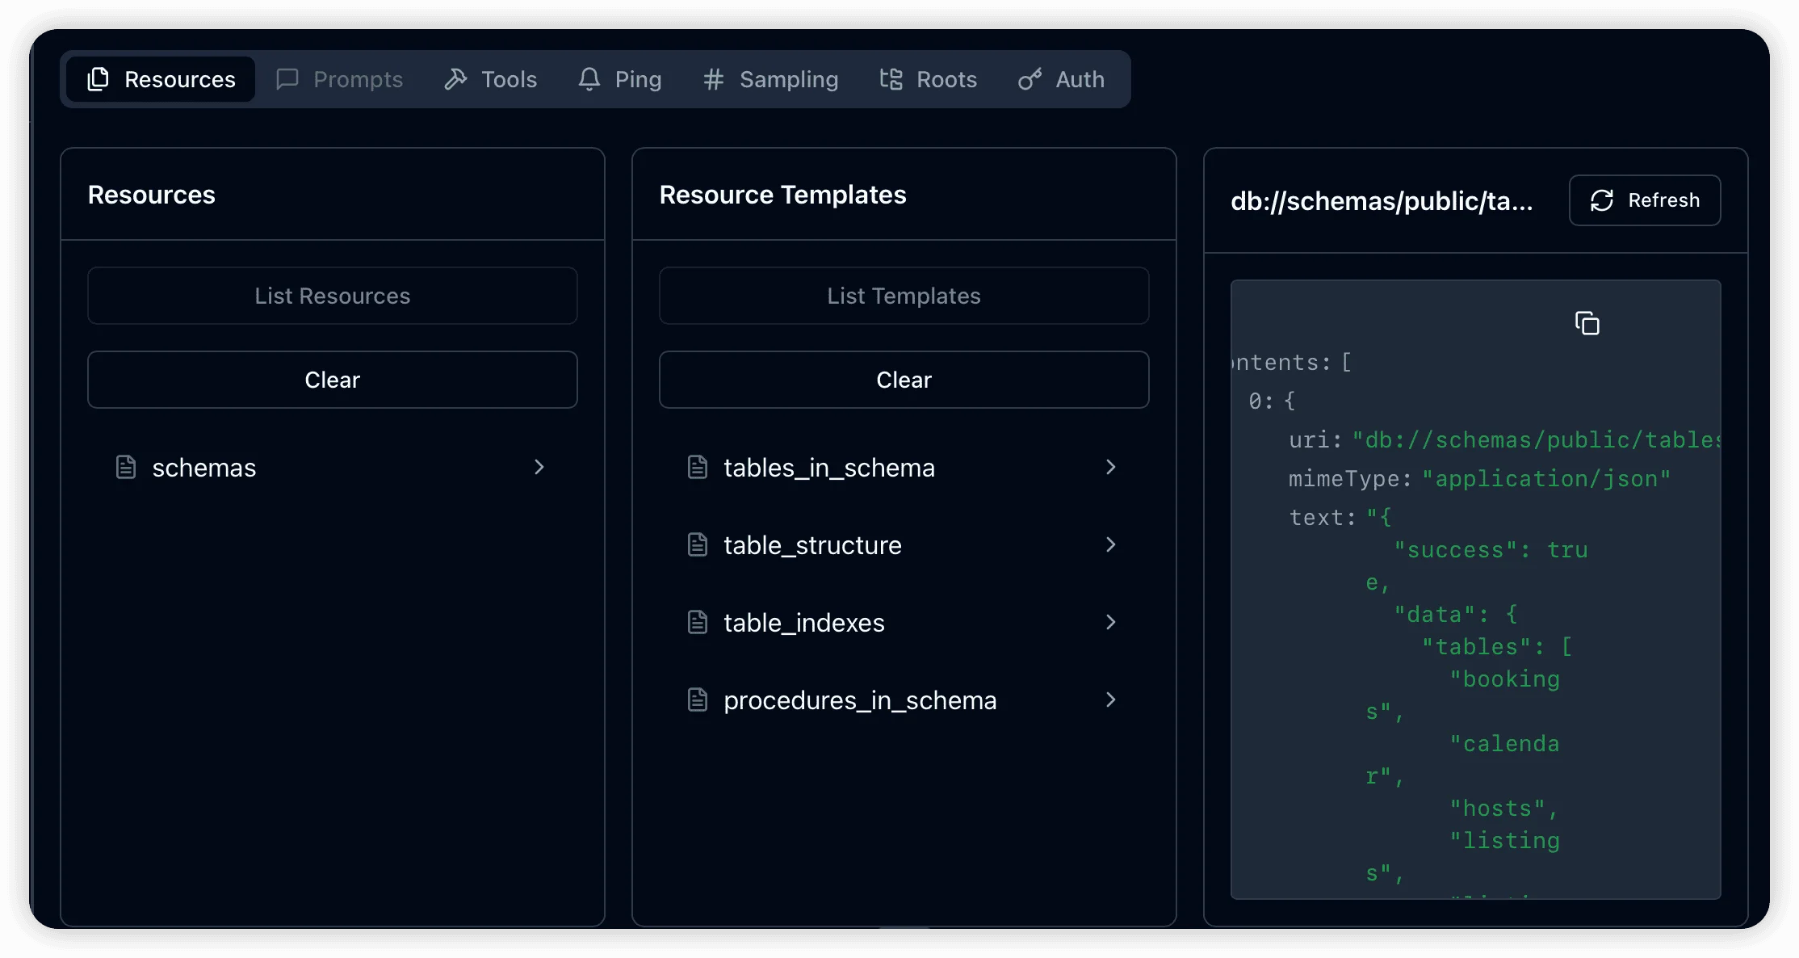The width and height of the screenshot is (1799, 958).
Task: Open procedures_in_schema chevron arrow
Action: (1110, 700)
